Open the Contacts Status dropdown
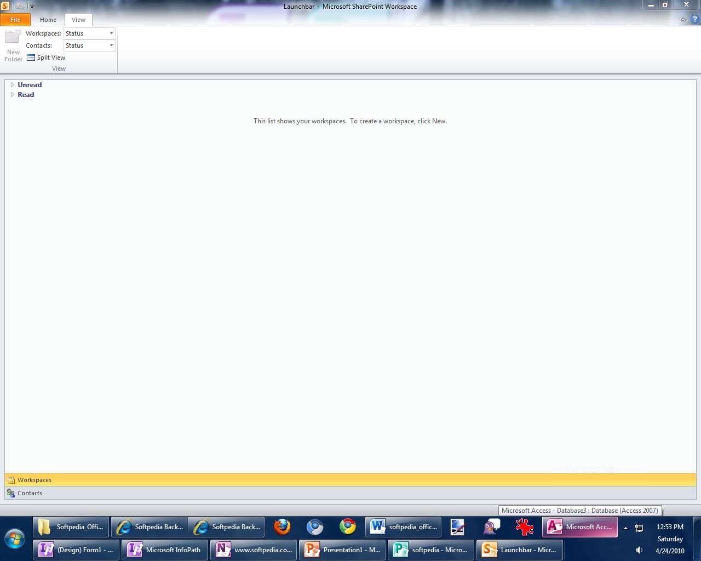Screen dimensions: 701x561 click(111, 45)
